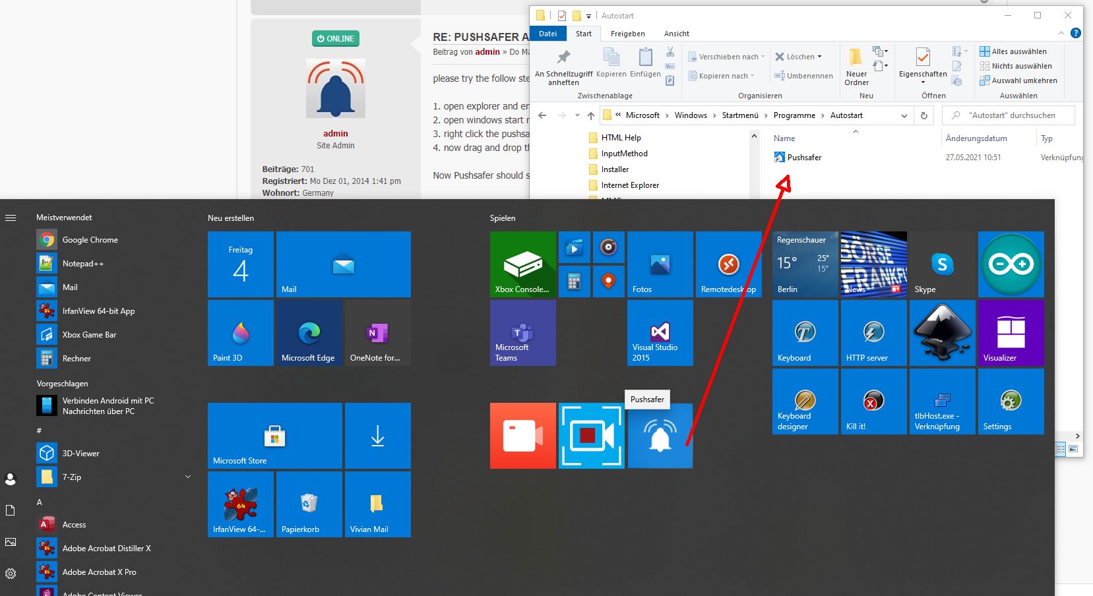The image size is (1093, 596).
Task: Open the Inkscape tile
Action: pos(943,333)
